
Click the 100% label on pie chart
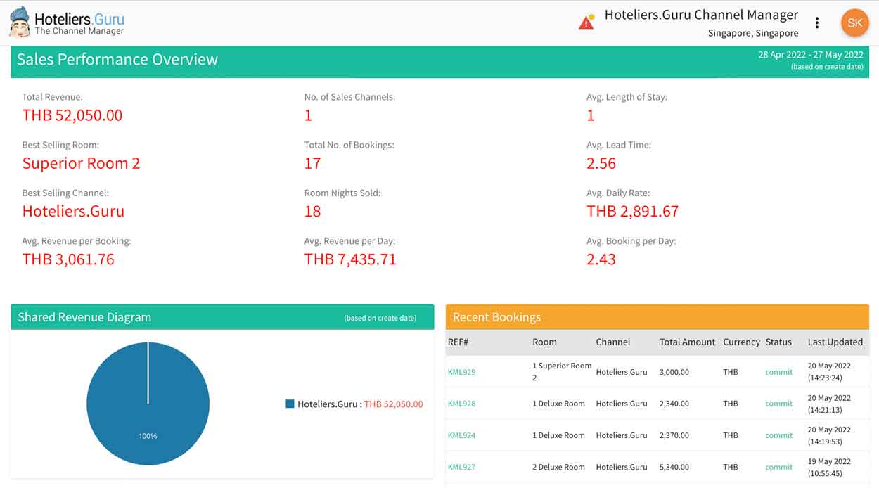tap(148, 436)
